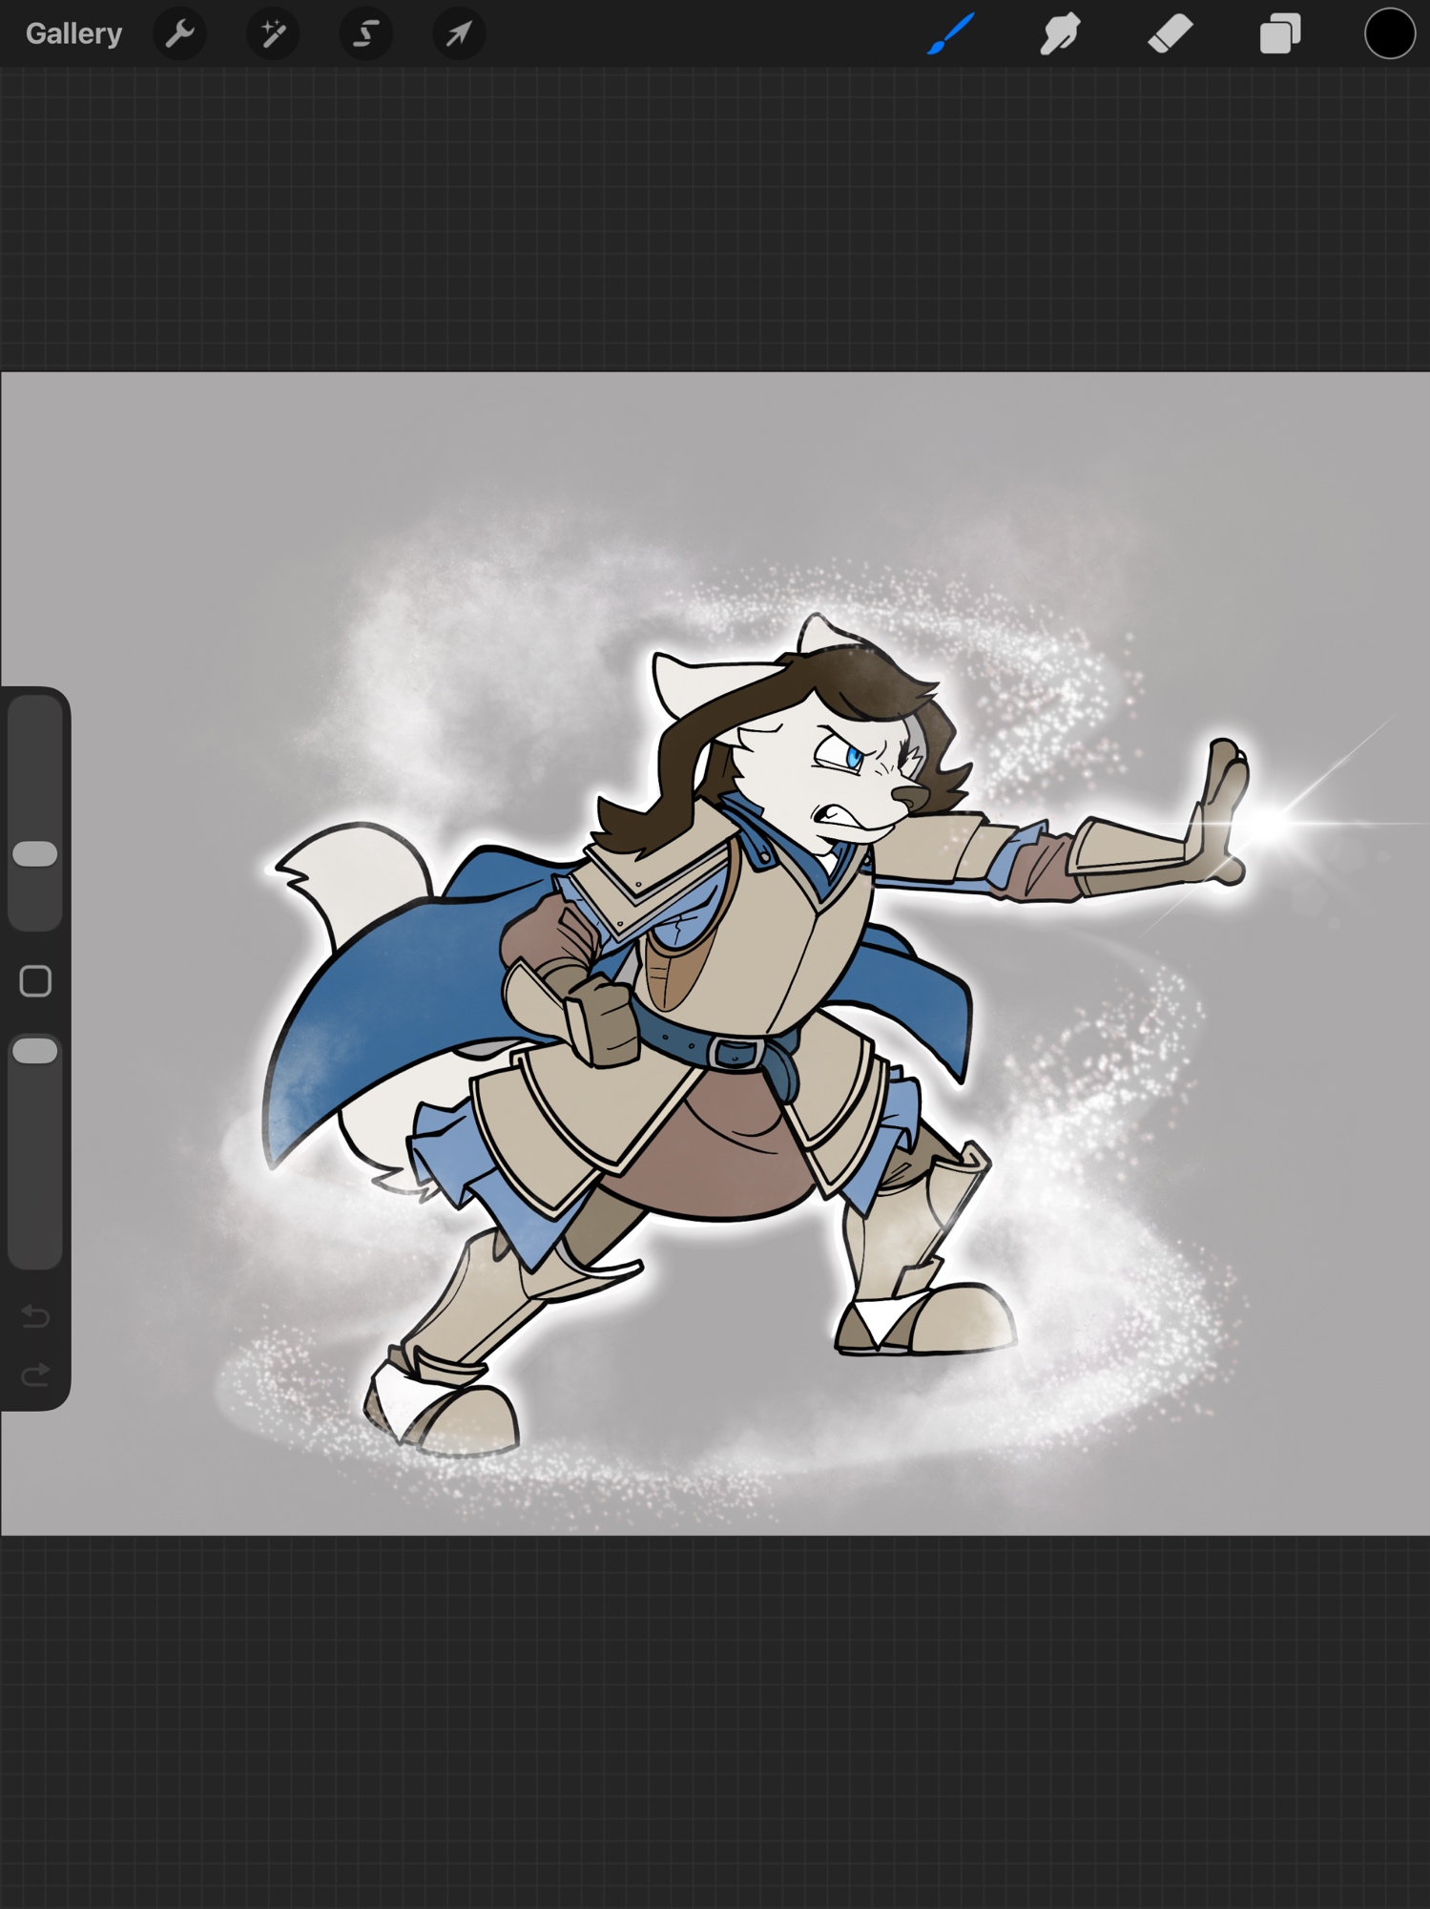Screen dimensions: 1430x1909
Task: Click the brush size slider handle
Action: point(35,854)
